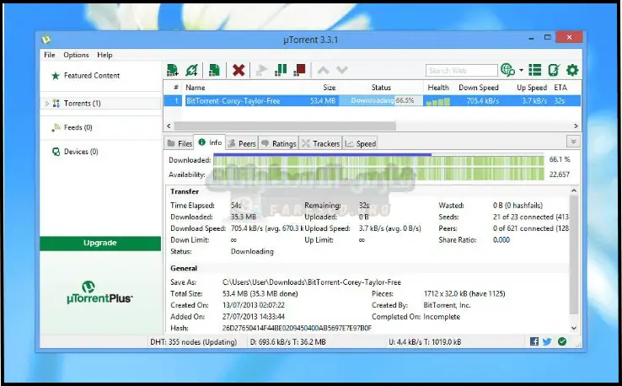This screenshot has width=622, height=386.
Task: Click the Search Web input field
Action: point(461,71)
